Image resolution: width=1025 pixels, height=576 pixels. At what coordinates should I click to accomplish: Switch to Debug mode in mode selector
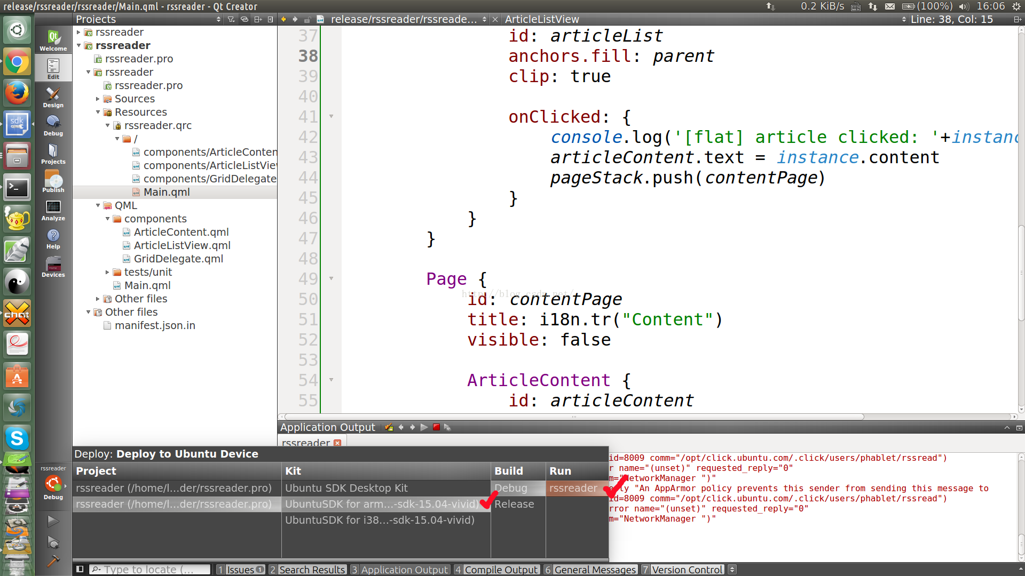click(53, 125)
